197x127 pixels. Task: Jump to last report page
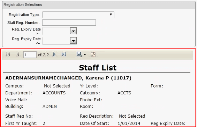tap(64, 54)
